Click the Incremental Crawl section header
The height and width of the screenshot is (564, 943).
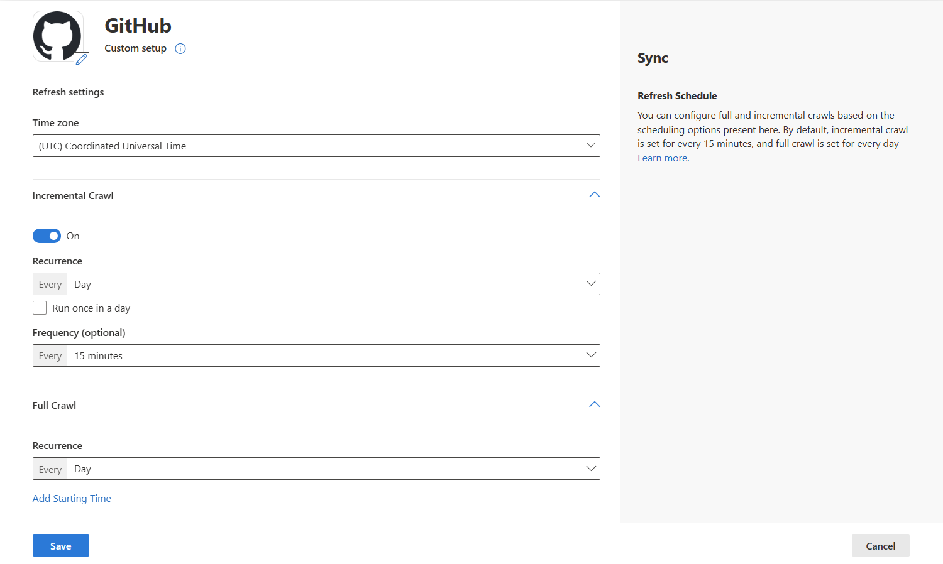tap(73, 196)
